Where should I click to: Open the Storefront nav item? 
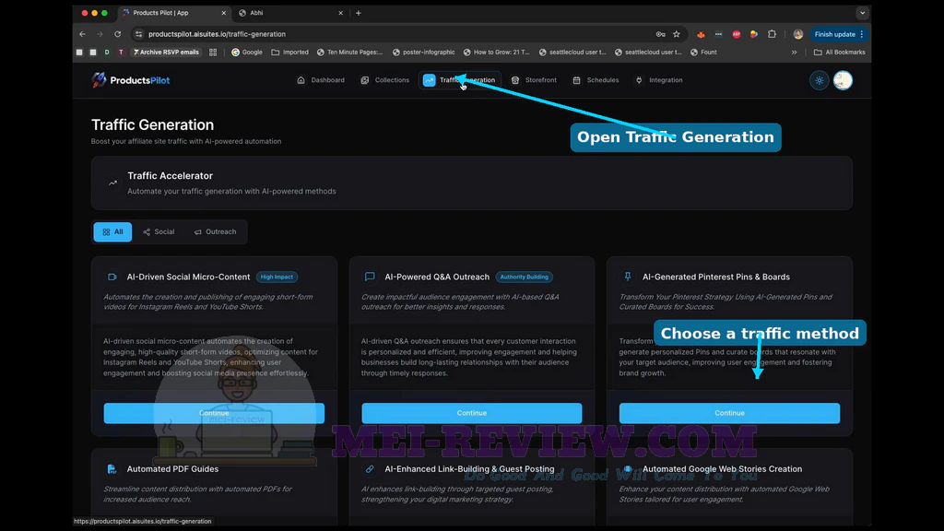coord(534,80)
